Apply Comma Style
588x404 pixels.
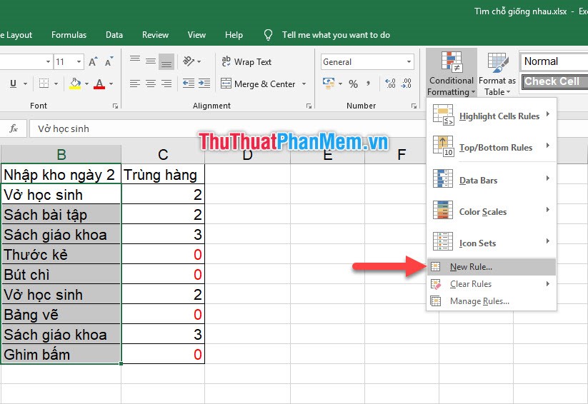click(368, 84)
